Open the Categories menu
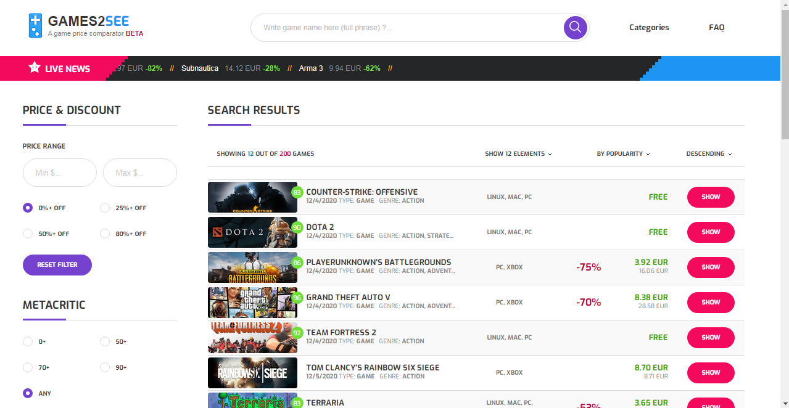The width and height of the screenshot is (789, 408). [649, 27]
